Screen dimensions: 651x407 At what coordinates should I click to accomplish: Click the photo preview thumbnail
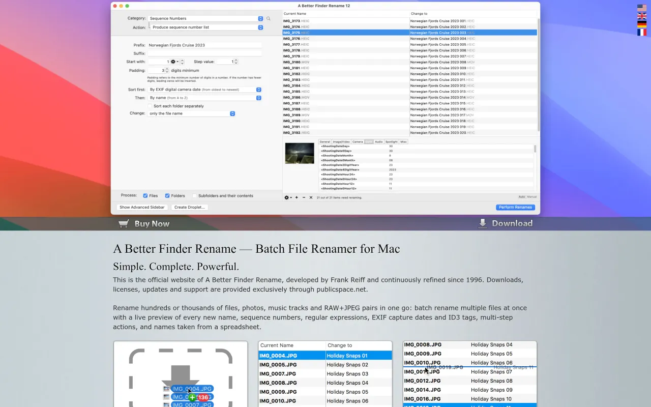click(300, 153)
